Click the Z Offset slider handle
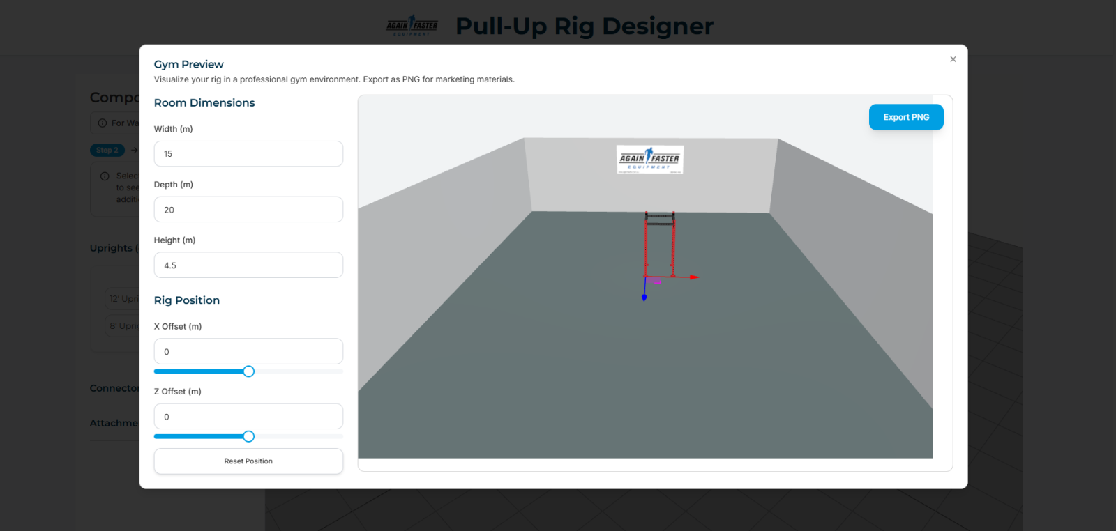Screen dimensions: 1116x531 click(x=248, y=436)
